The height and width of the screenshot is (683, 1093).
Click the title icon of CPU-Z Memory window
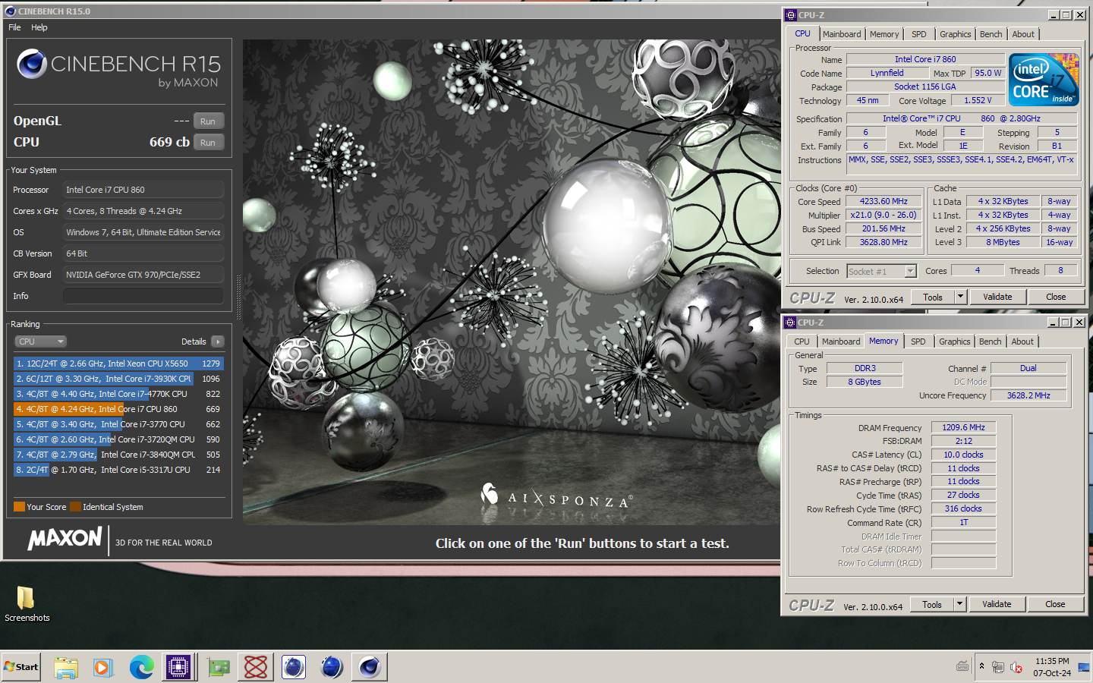[790, 323]
